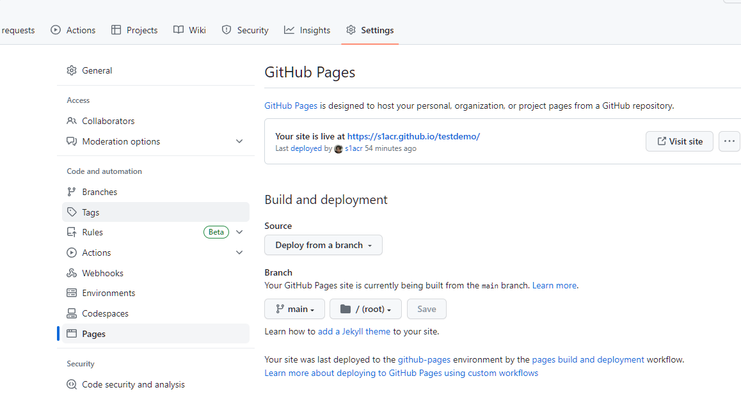741x399 pixels.
Task: Click the Collaborators people icon
Action: 72,121
